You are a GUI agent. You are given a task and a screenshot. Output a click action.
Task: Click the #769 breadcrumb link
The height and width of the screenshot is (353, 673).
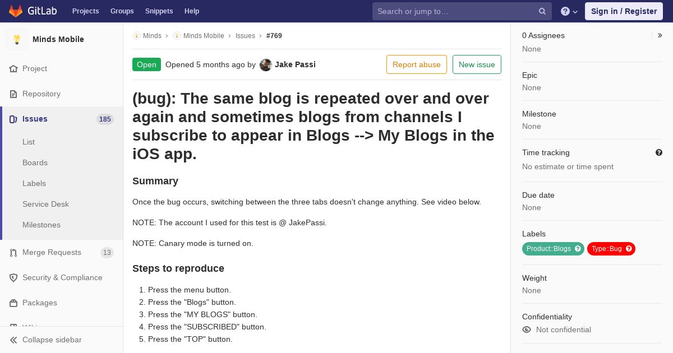click(x=274, y=36)
